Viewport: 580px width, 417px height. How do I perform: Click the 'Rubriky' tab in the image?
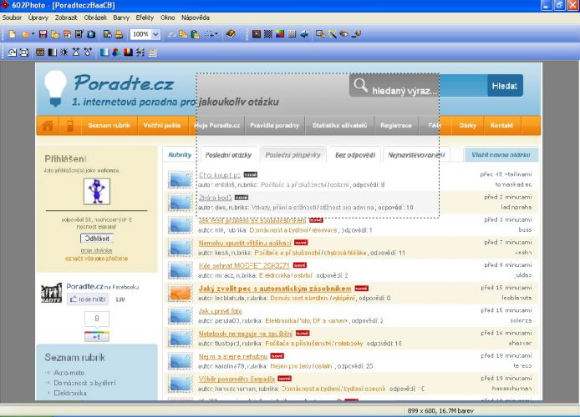(180, 154)
